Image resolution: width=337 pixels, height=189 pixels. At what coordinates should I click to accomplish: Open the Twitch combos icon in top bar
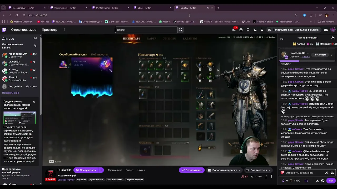pyautogui.click(x=255, y=30)
